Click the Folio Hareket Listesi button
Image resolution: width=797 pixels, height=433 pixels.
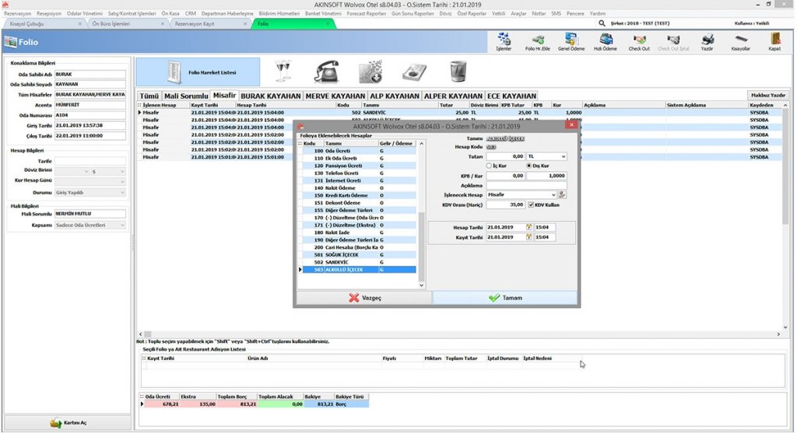(x=198, y=72)
